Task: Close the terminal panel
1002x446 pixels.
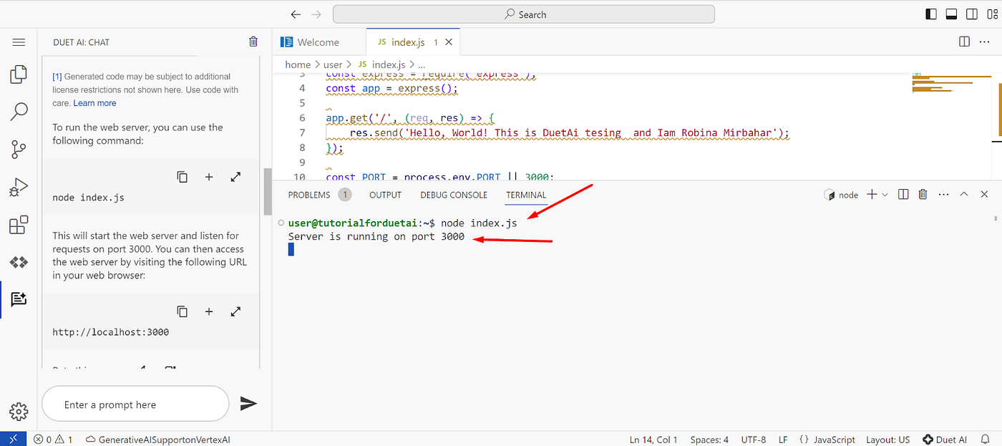Action: coord(985,194)
